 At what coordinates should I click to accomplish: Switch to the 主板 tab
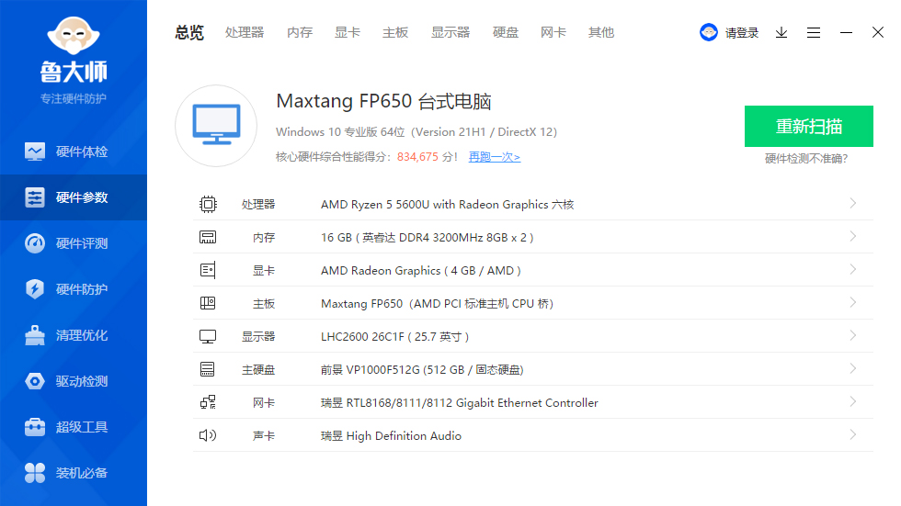[x=395, y=33]
